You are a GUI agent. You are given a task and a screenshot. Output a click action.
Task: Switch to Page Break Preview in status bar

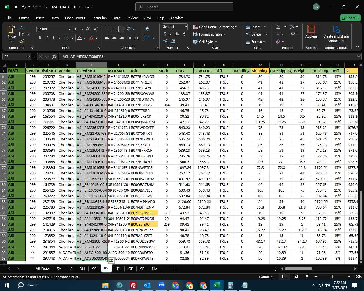307,277
